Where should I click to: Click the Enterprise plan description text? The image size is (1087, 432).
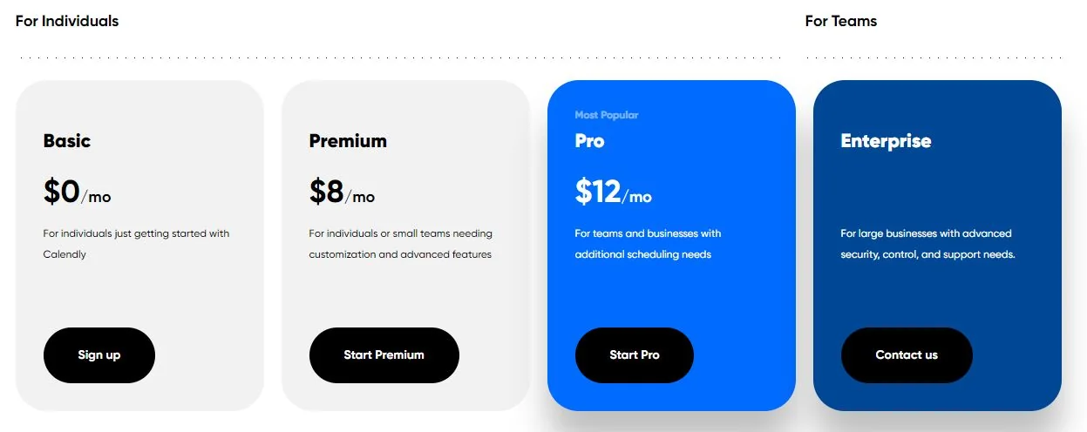927,244
